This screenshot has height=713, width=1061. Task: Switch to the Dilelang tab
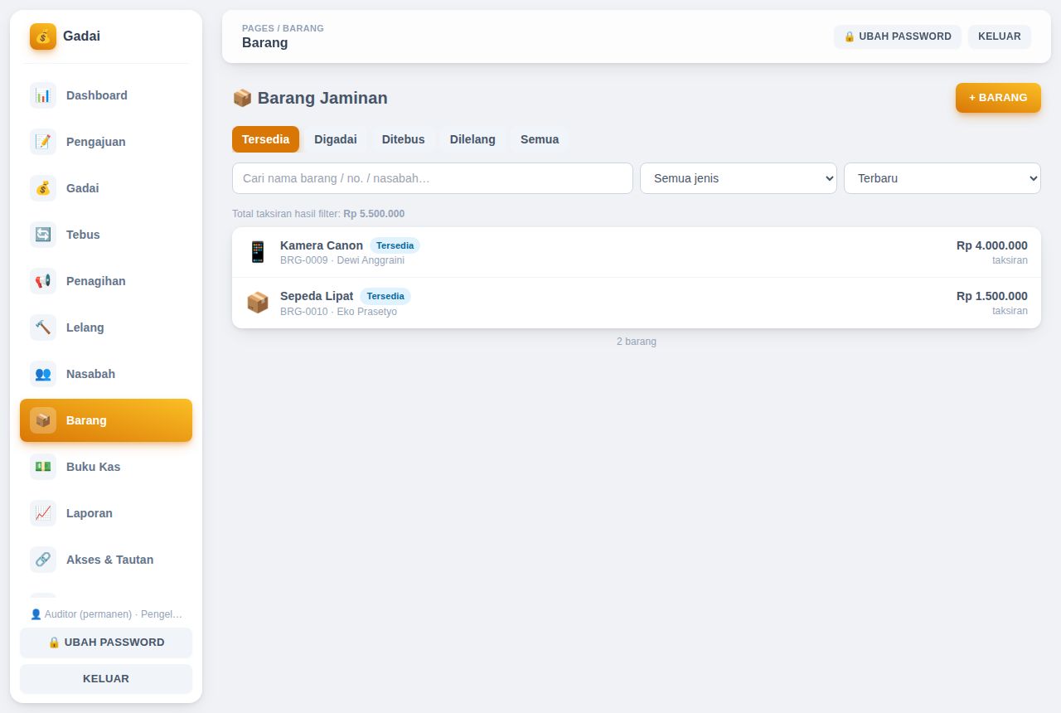(472, 139)
